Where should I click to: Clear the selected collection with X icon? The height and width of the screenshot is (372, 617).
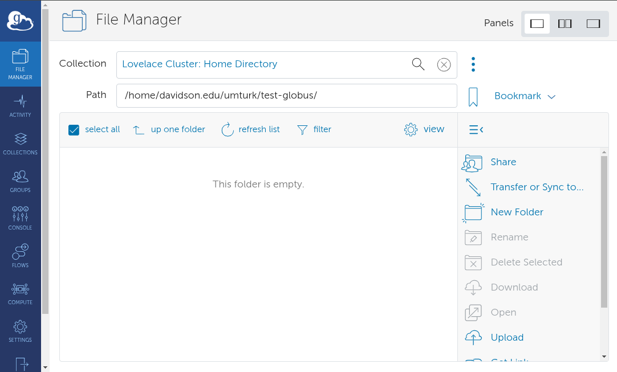click(444, 64)
